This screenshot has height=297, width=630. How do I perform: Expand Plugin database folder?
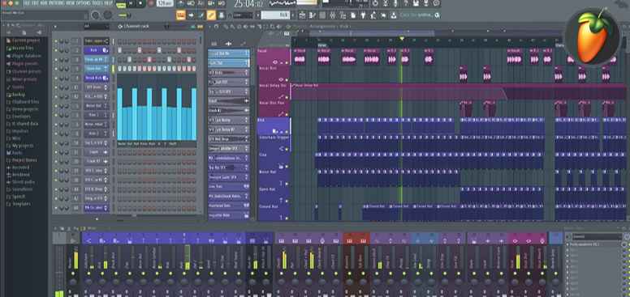[24, 56]
